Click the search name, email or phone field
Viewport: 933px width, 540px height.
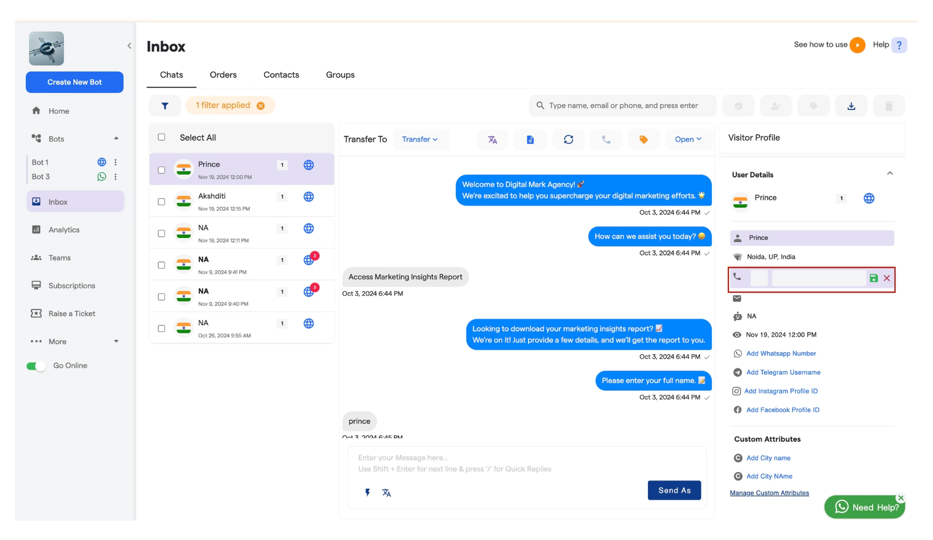[622, 106]
